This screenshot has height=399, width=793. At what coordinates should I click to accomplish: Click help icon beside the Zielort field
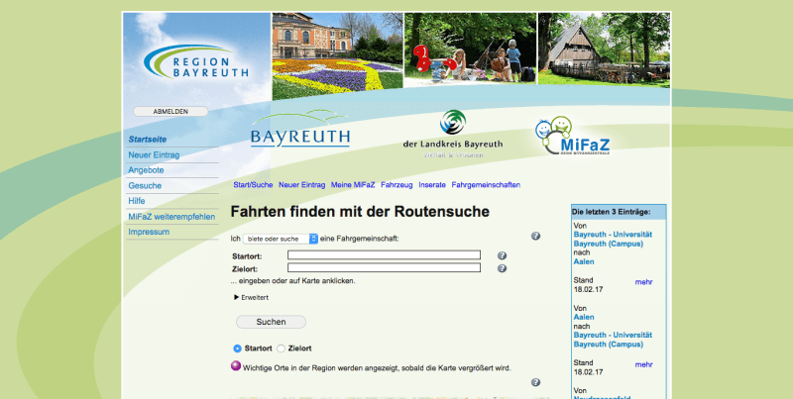(x=502, y=268)
